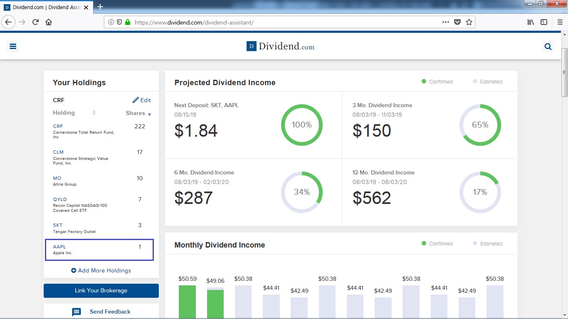Click Add More Holdings

coord(101,270)
